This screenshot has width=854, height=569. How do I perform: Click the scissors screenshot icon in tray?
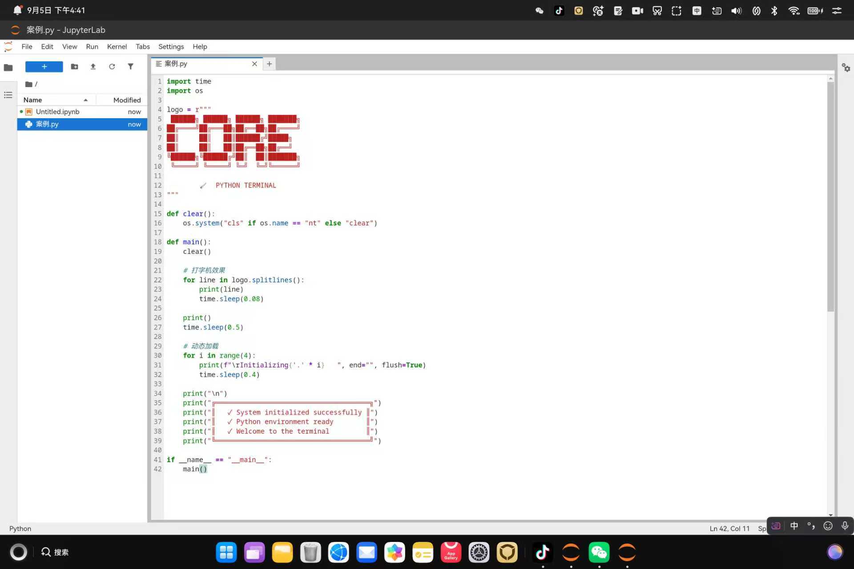pos(657,11)
